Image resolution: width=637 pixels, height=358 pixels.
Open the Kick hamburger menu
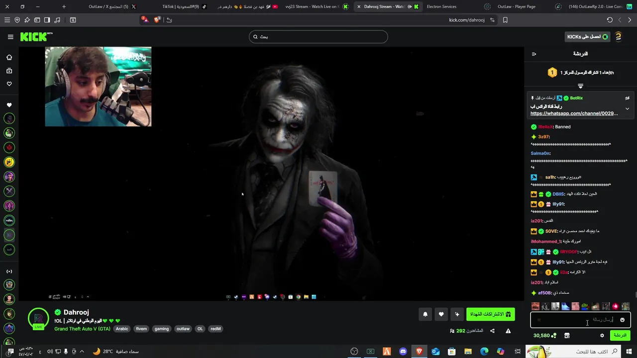[10, 37]
